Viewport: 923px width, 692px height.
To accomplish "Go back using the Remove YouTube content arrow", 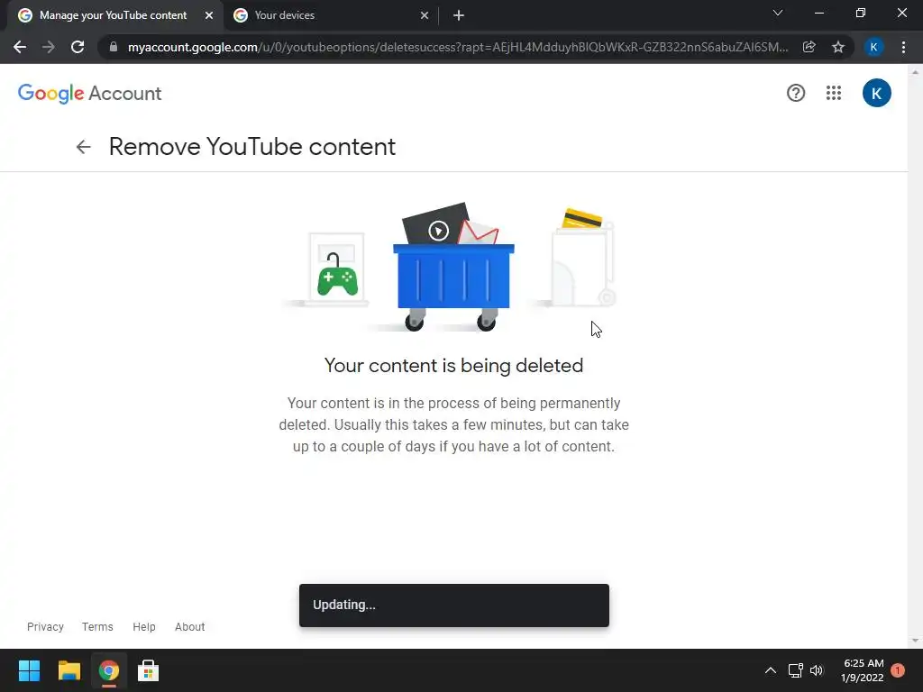I will pyautogui.click(x=84, y=147).
